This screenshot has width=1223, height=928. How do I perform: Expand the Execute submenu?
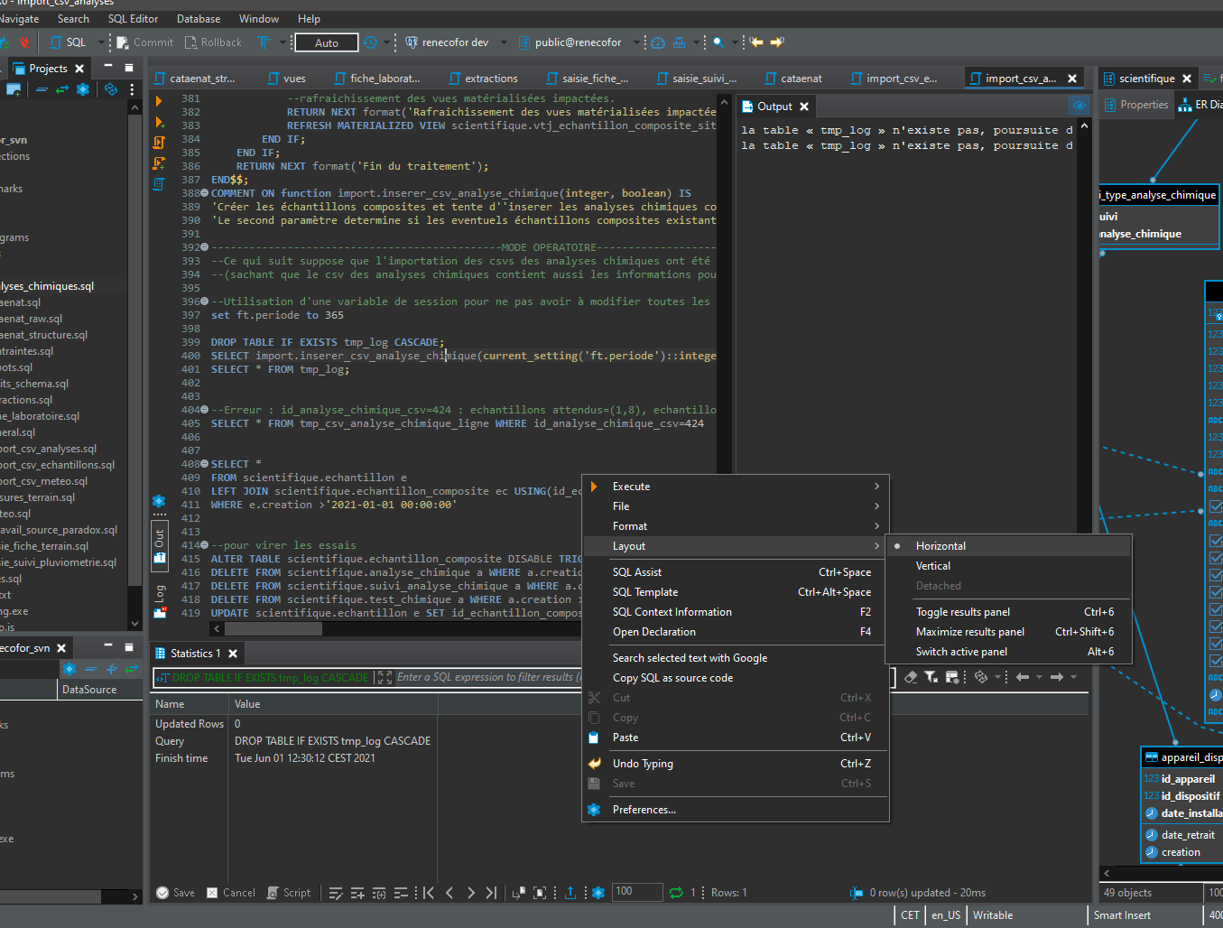[736, 487]
